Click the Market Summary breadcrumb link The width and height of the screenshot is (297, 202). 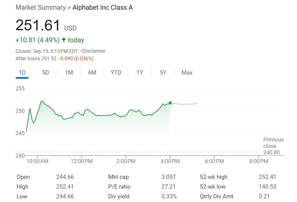pyautogui.click(x=41, y=7)
